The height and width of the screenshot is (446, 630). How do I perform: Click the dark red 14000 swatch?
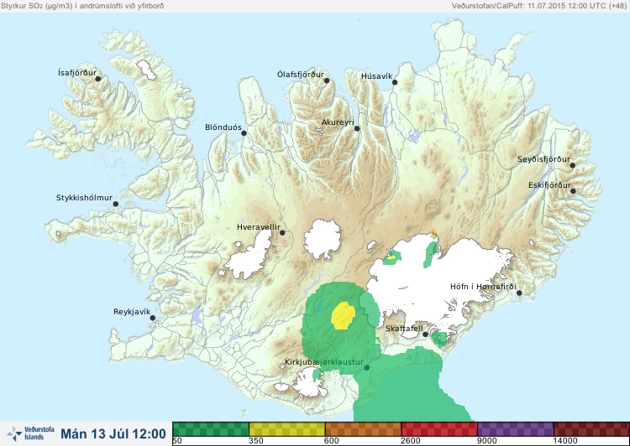(x=591, y=428)
